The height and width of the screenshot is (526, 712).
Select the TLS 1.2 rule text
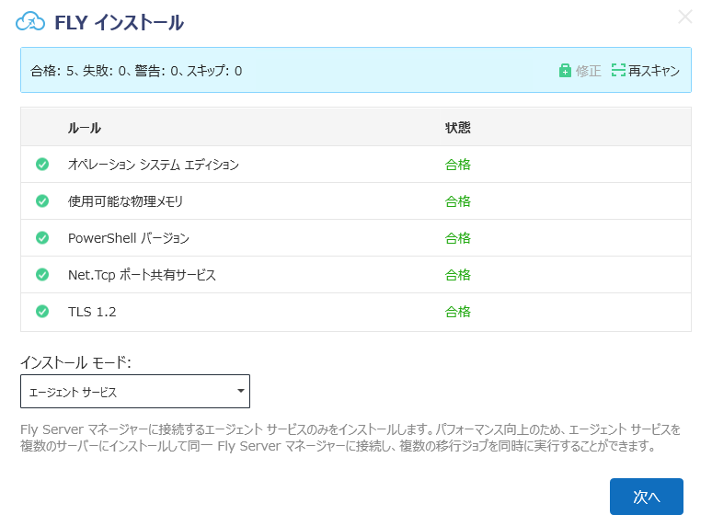click(x=92, y=312)
